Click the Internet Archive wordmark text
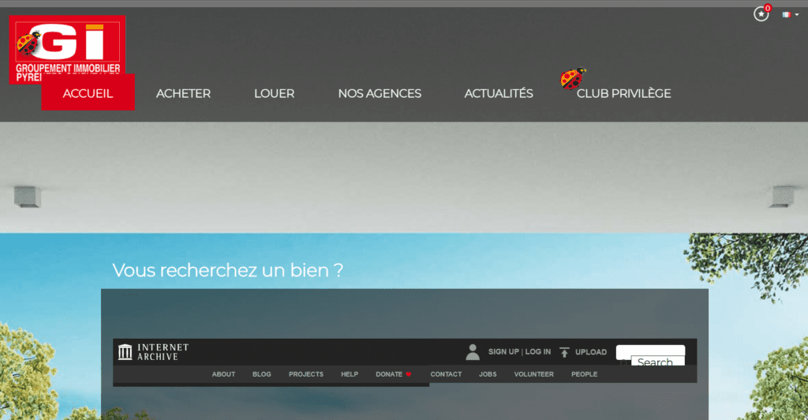This screenshot has height=420, width=808. point(163,352)
